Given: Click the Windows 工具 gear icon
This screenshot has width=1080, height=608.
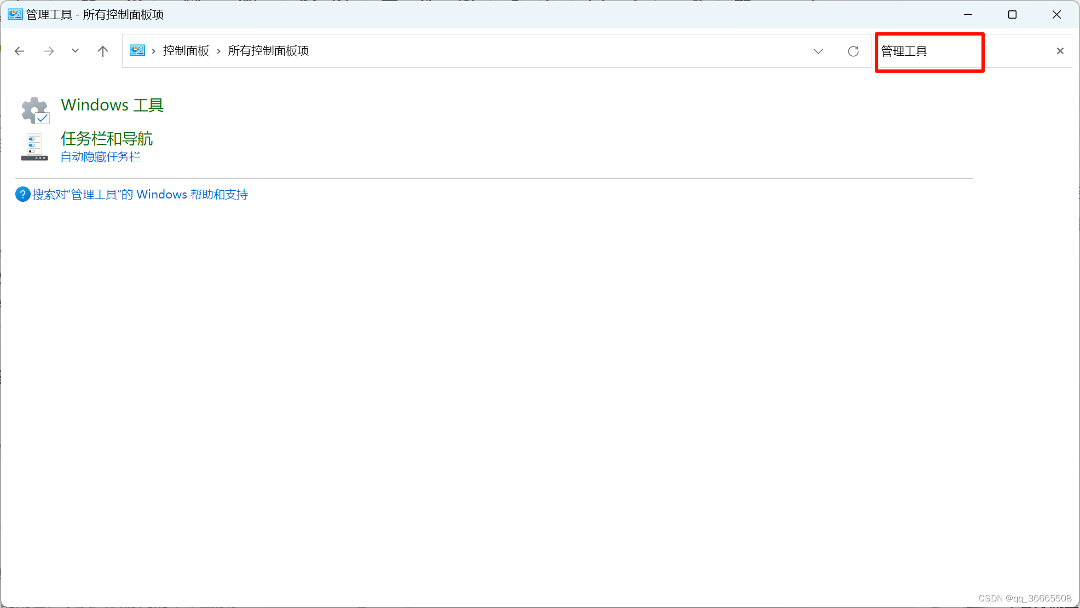Looking at the screenshot, I should (x=34, y=109).
